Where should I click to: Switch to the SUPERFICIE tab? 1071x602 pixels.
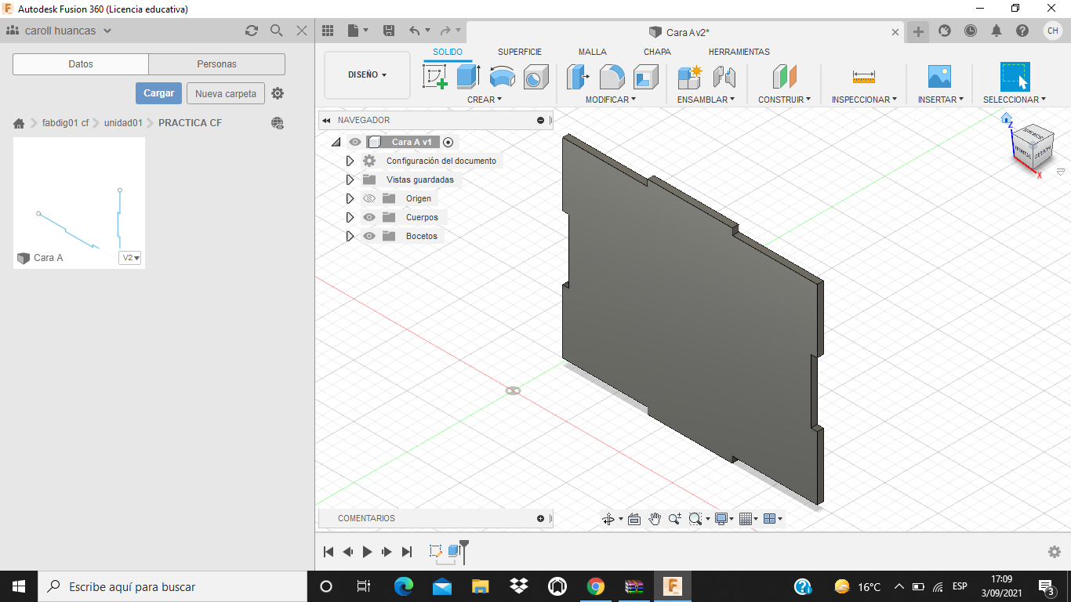pos(519,52)
